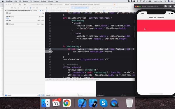
Task: Open Simulate Location arrow
Action: pos(77,80)
